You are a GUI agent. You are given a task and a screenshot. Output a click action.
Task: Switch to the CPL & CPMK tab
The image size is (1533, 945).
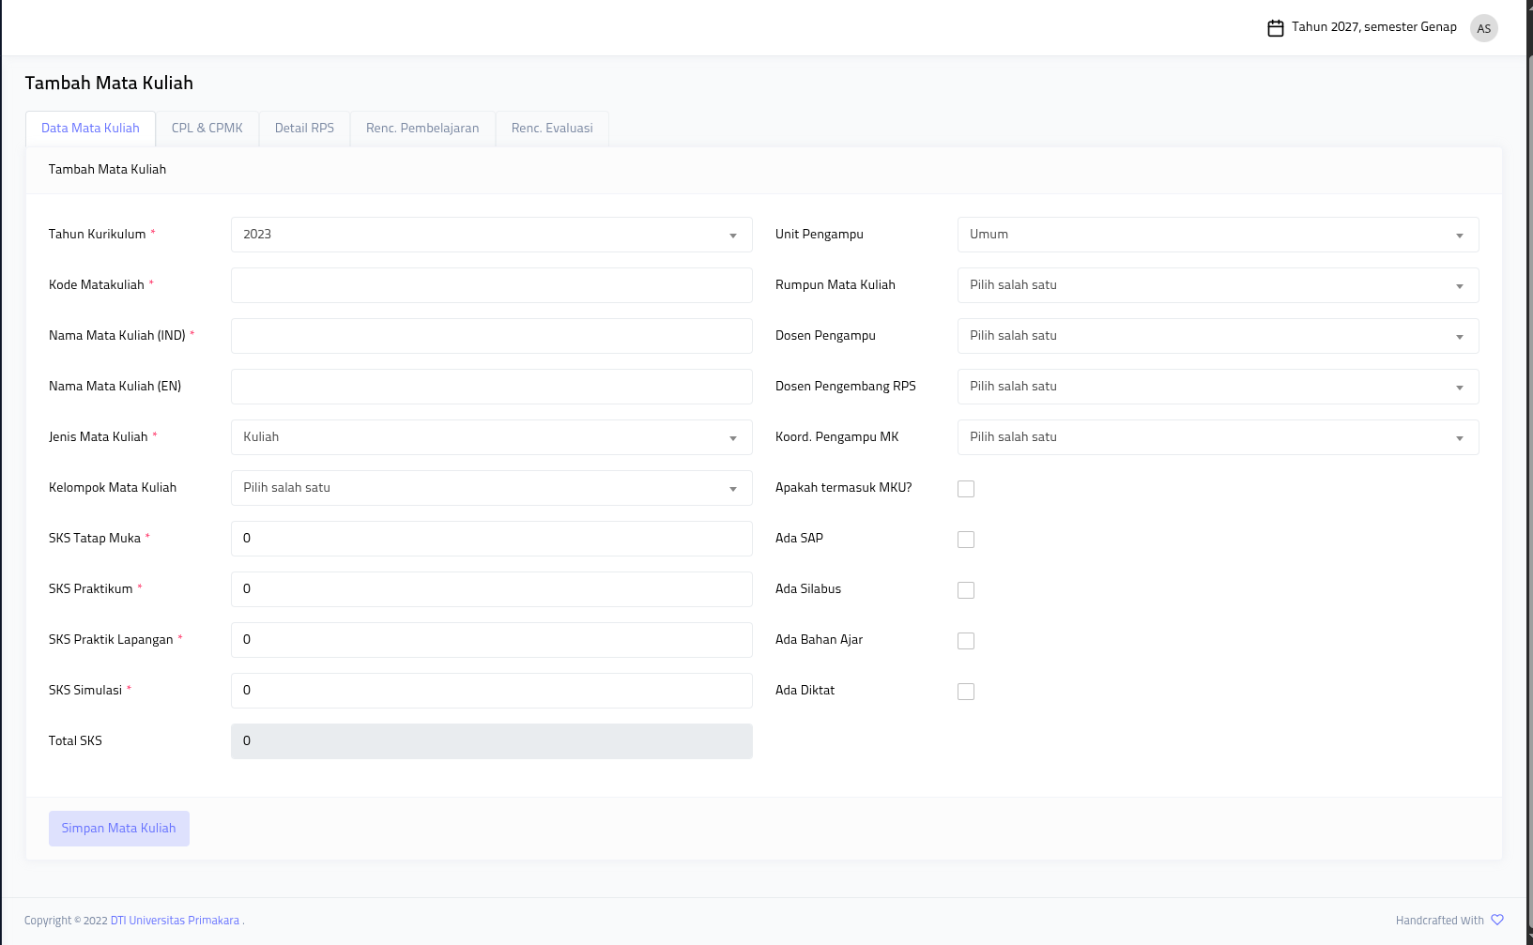(207, 129)
